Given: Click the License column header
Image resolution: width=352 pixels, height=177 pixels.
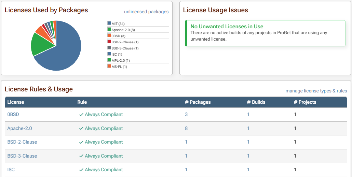Looking at the screenshot, I should (16, 102).
